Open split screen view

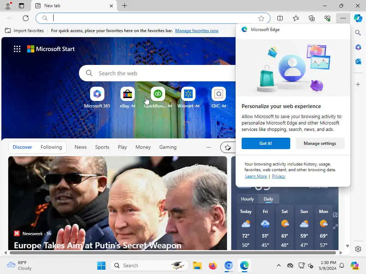[x=280, y=18]
